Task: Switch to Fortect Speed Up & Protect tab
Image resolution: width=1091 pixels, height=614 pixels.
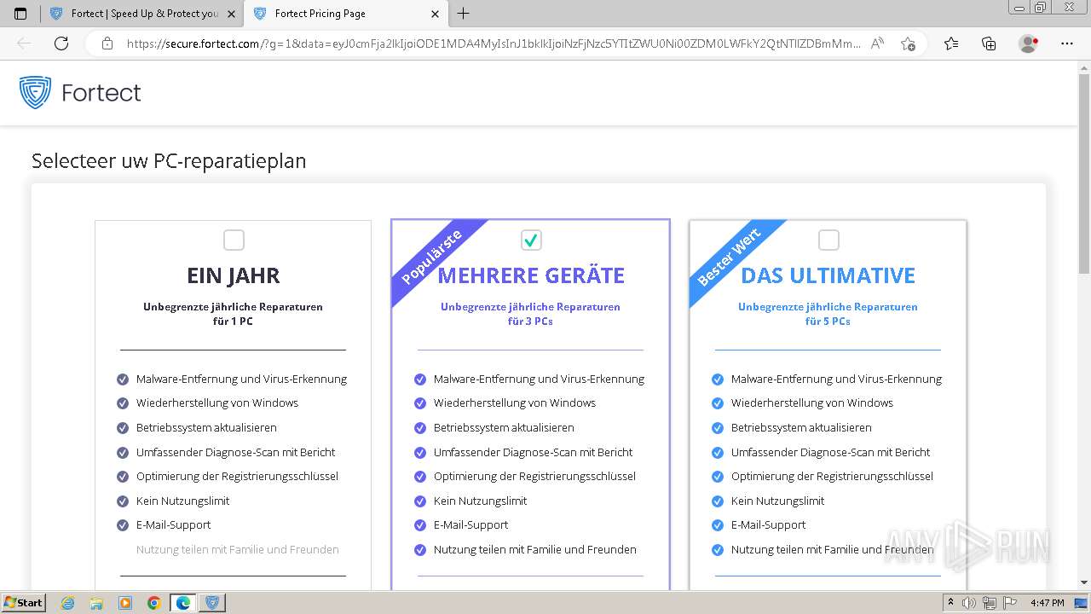Action: click(141, 14)
